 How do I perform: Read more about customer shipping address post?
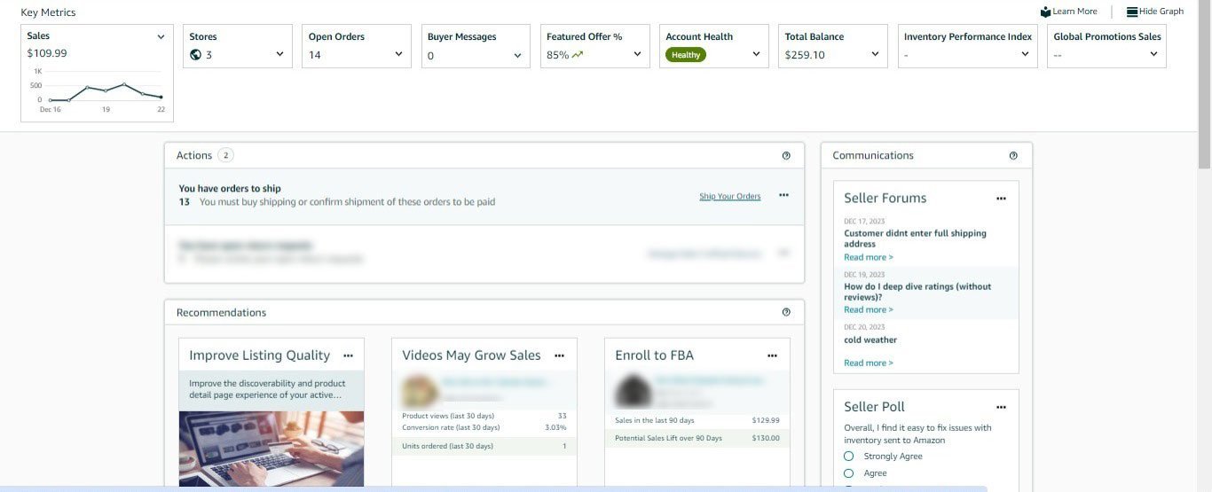pyautogui.click(x=868, y=257)
